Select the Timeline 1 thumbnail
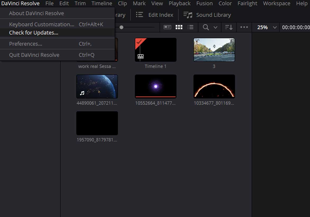Image resolution: width=310 pixels, height=217 pixels. pos(156,50)
